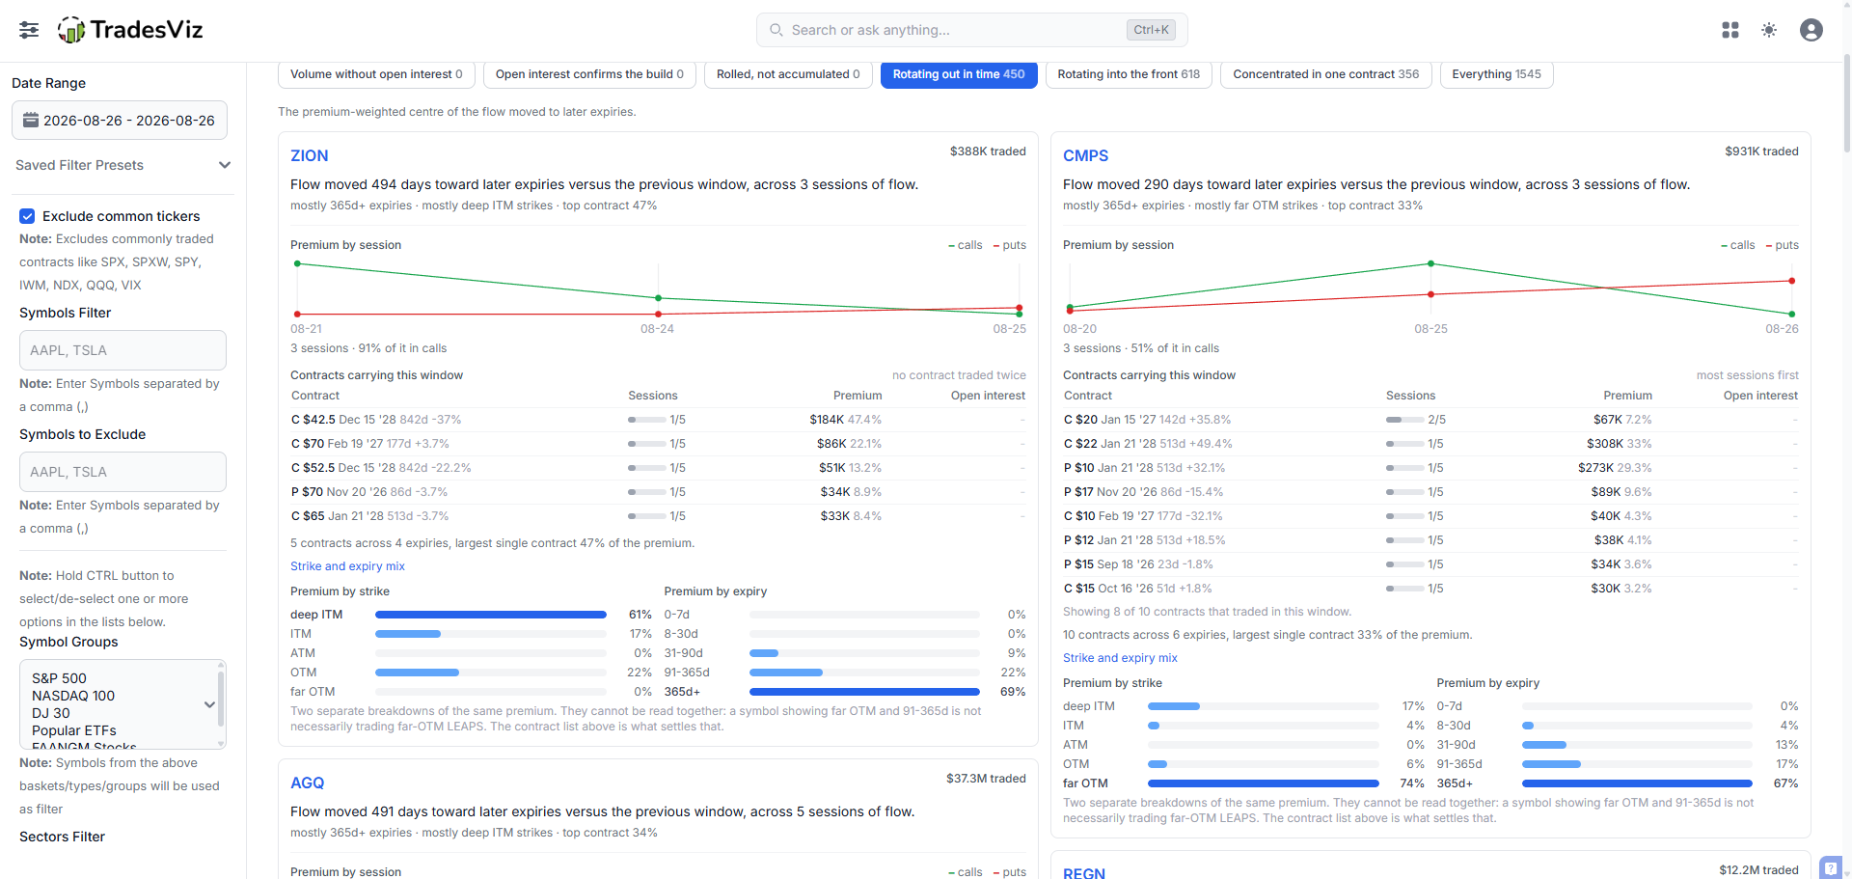
Task: Select the Concentrated in one contract tab
Action: pos(1325,74)
